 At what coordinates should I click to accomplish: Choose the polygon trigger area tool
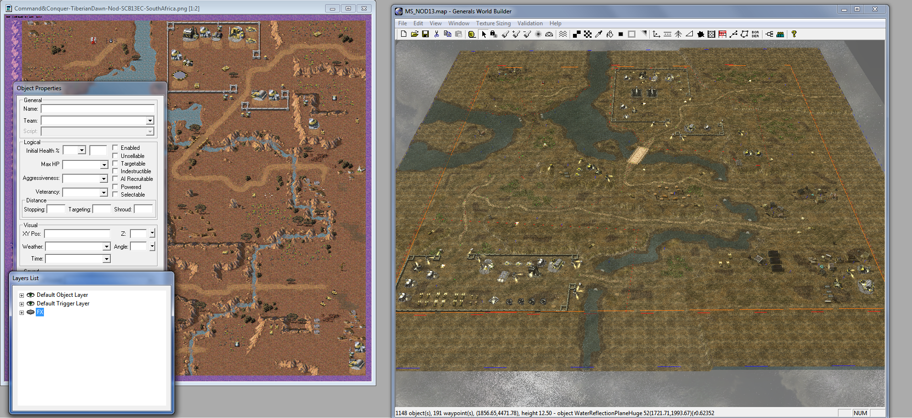tap(744, 34)
